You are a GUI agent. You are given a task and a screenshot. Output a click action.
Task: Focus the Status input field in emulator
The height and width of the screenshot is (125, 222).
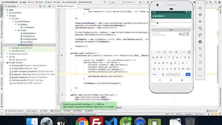point(171,25)
